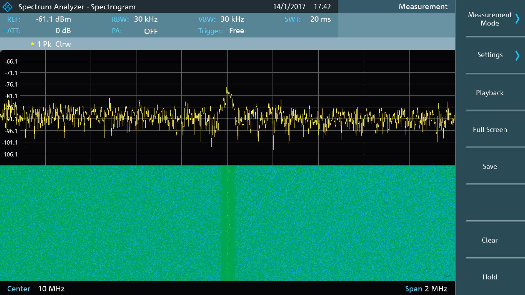The image size is (525, 295).
Task: Open the Measurement Mode submenu
Action: point(494,19)
